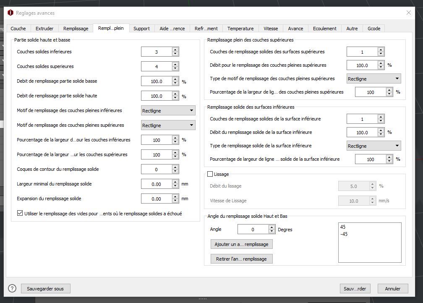Click the Coques de contour input field

click(x=157, y=169)
